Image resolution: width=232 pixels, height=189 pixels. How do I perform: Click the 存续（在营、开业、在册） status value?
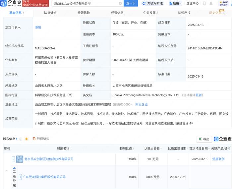click(x=130, y=23)
